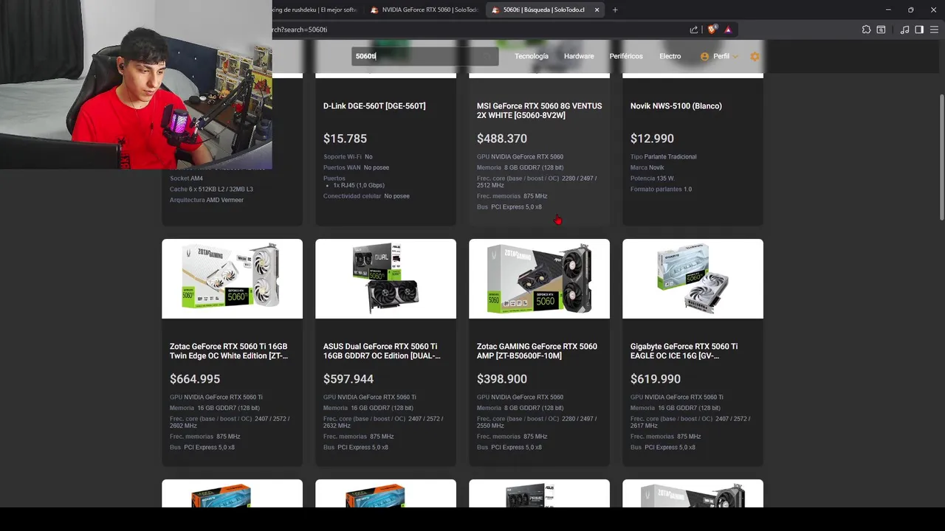Click the orange settings gear on SoloTodo
The width and height of the screenshot is (945, 531).
(755, 56)
